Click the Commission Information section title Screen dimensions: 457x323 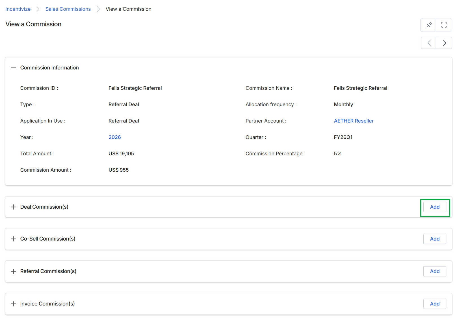click(x=49, y=68)
